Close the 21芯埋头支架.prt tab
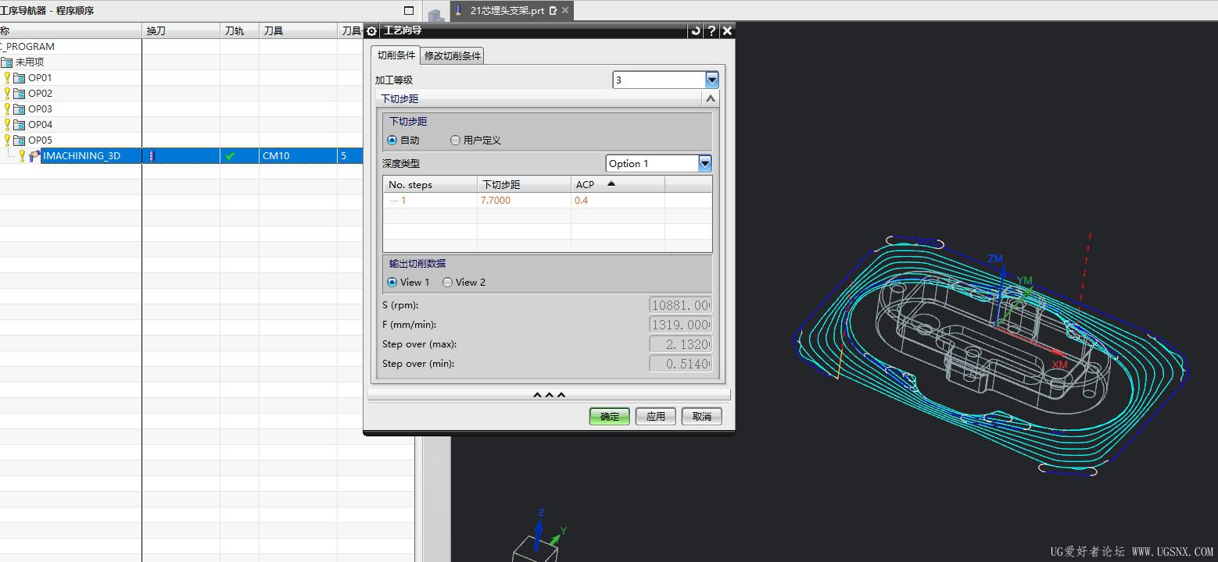Viewport: 1218px width, 562px height. [x=565, y=10]
